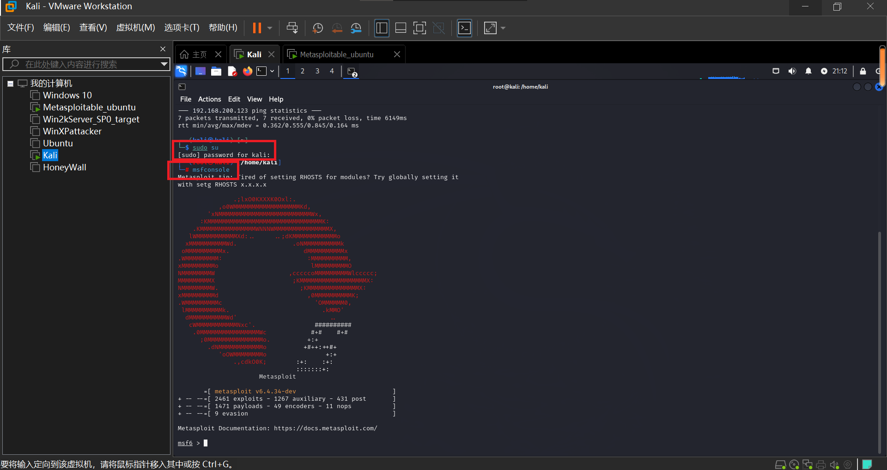Collapse the 我的计算机 tree node
Viewport: 887px width, 470px height.
point(10,84)
